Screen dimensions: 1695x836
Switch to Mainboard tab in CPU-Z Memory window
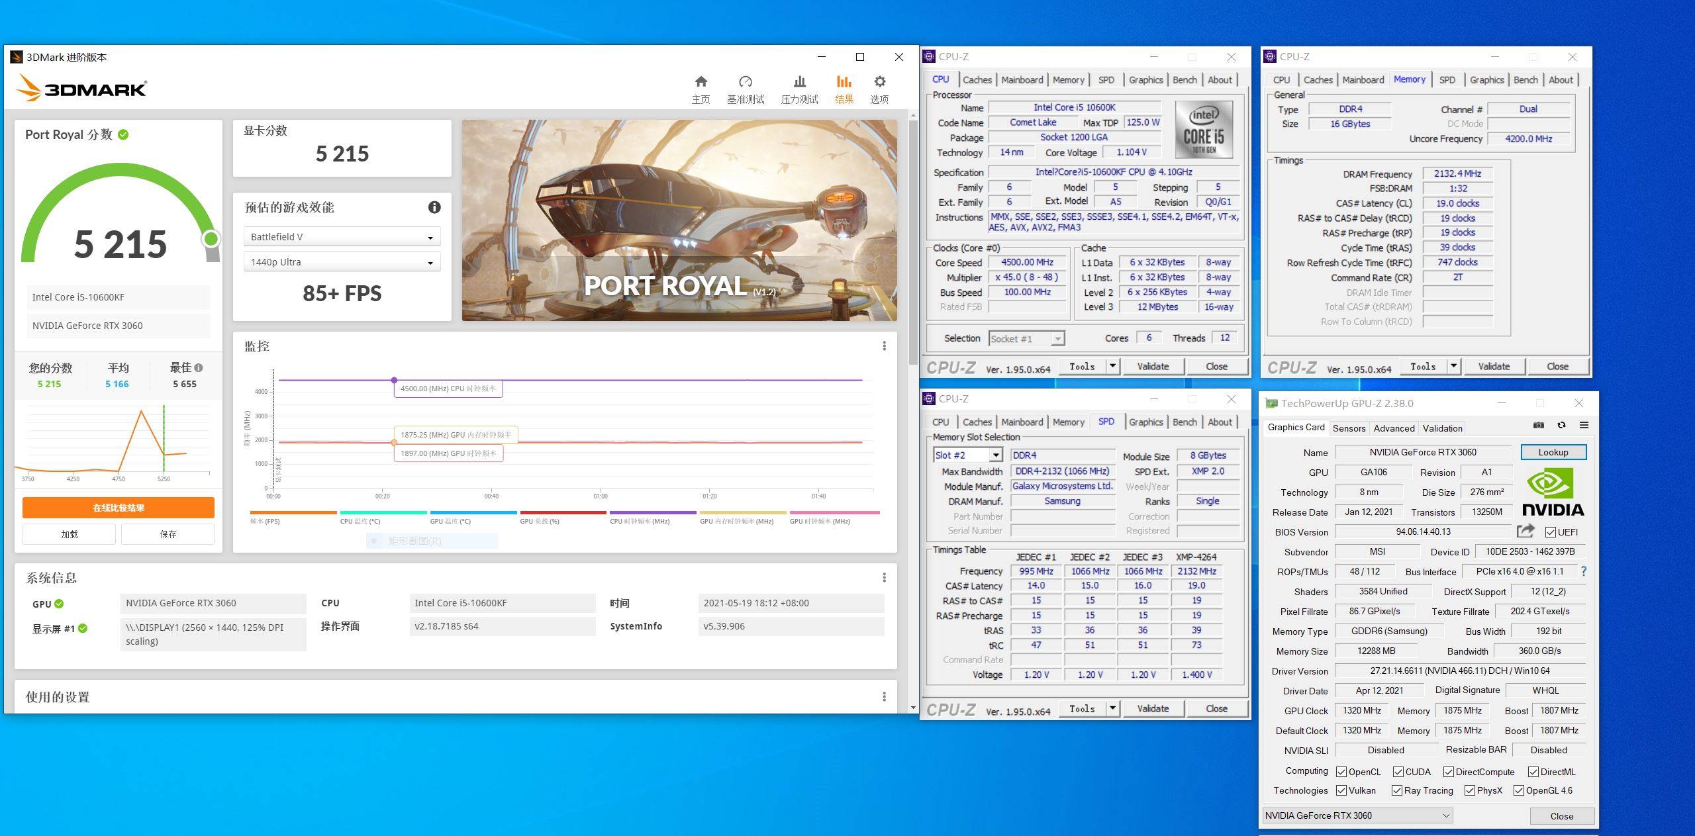(1363, 80)
